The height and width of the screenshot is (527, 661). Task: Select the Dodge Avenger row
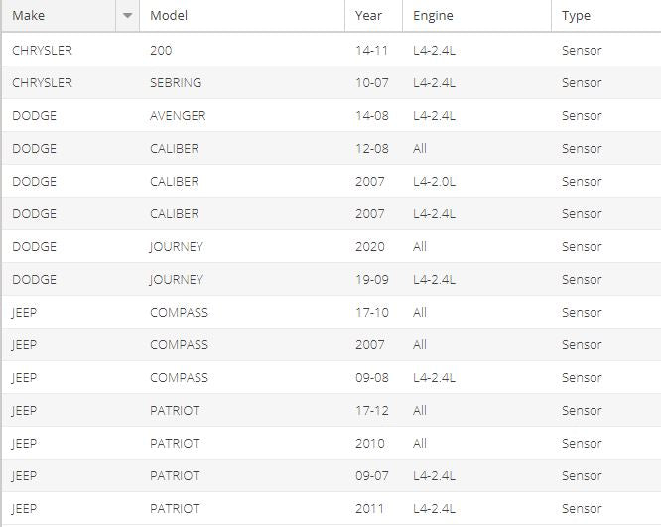tap(331, 115)
